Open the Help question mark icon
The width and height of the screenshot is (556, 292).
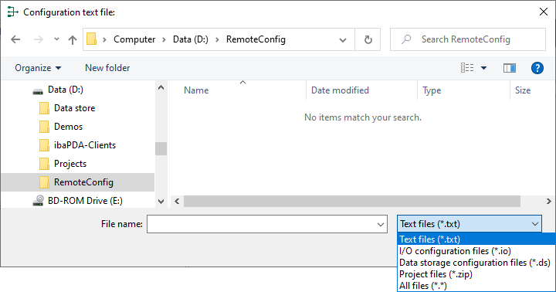point(537,68)
